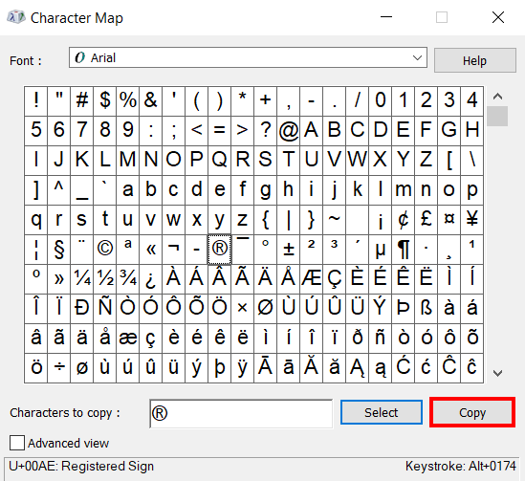
Task: Select the ampersand & character
Action: click(151, 101)
